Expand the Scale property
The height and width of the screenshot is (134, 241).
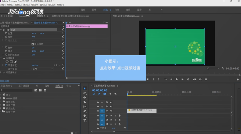3,37
